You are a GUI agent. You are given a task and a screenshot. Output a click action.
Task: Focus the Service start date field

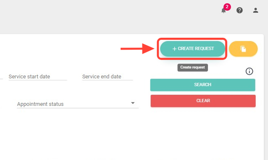point(38,77)
